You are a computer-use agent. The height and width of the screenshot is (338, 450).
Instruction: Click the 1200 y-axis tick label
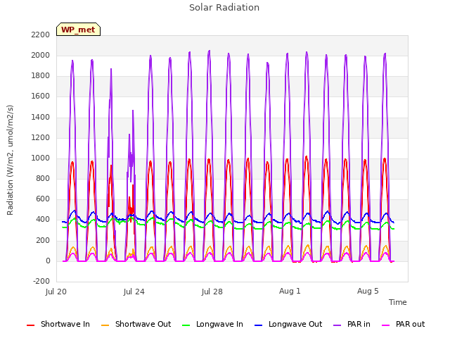tap(41, 138)
